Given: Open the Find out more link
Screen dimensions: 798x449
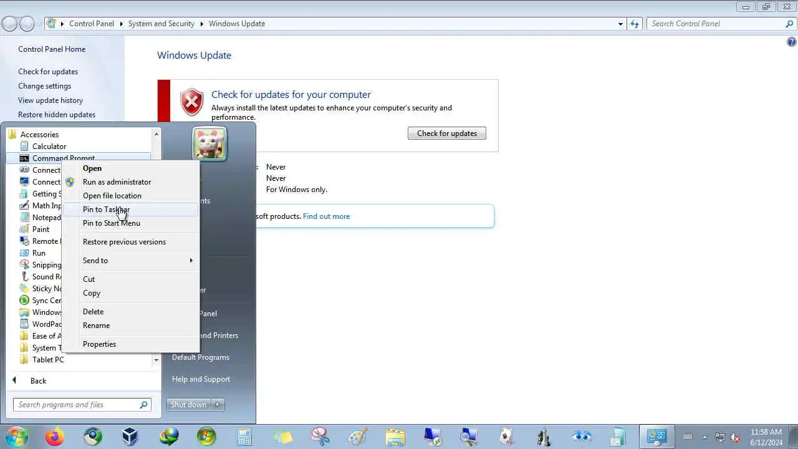Looking at the screenshot, I should click(326, 216).
